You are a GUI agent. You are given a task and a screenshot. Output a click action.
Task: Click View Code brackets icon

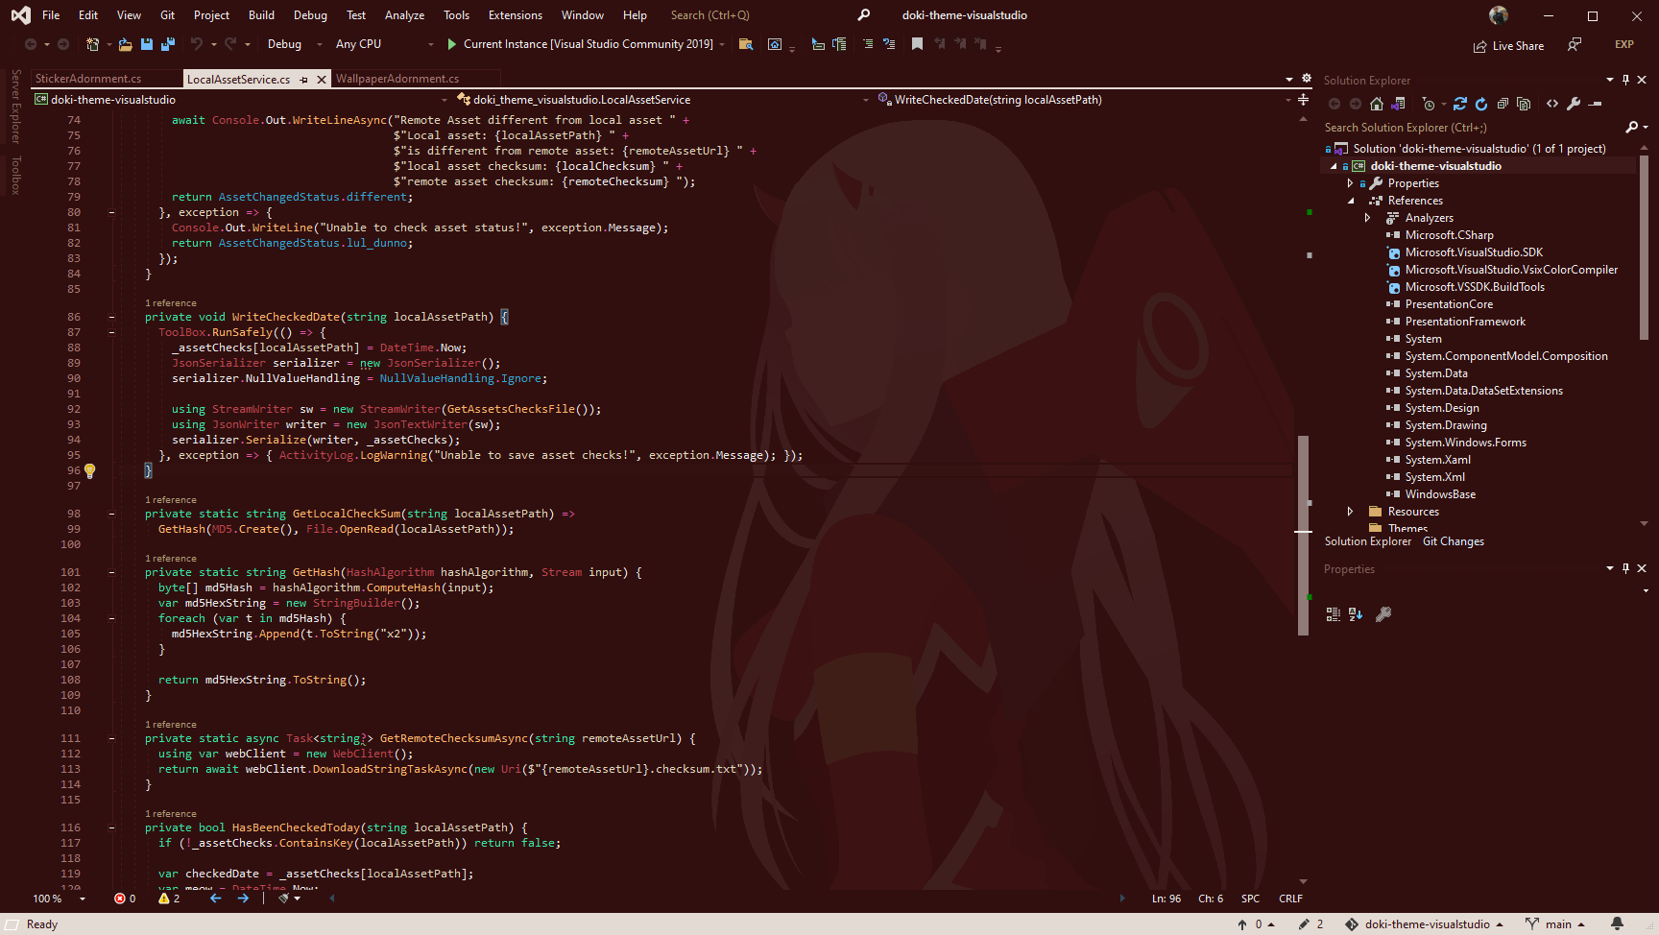1552,104
